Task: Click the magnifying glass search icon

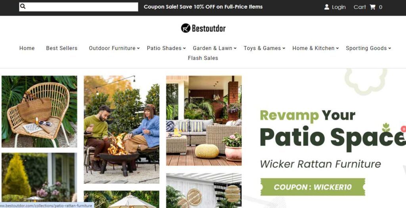Action: point(23,6)
